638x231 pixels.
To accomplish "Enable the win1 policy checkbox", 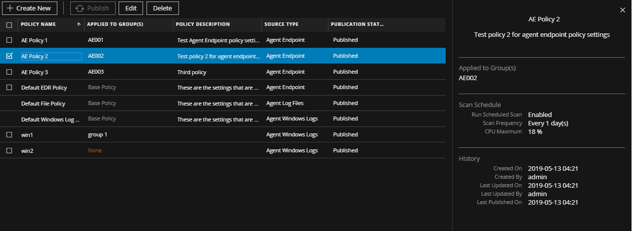I will tap(9, 135).
